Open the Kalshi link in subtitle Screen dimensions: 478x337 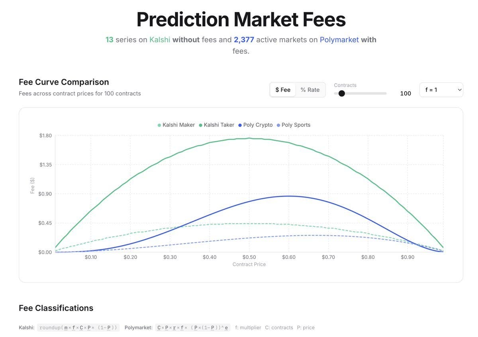tap(160, 39)
